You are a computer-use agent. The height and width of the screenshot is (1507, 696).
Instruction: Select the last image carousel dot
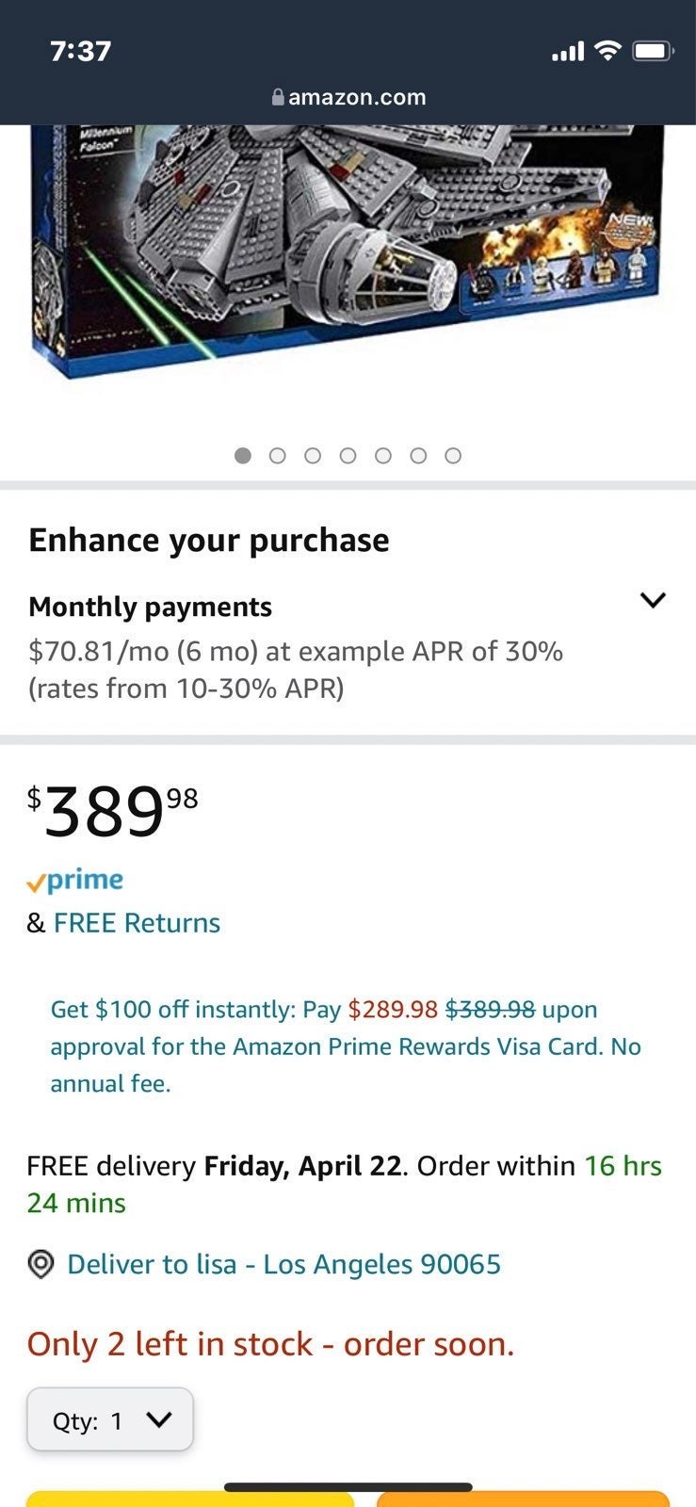[x=453, y=456]
